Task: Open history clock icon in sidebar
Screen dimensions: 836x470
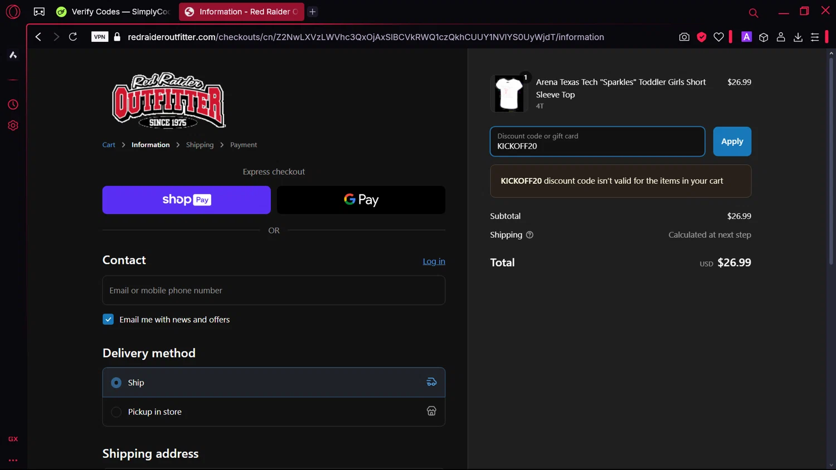Action: (x=13, y=105)
